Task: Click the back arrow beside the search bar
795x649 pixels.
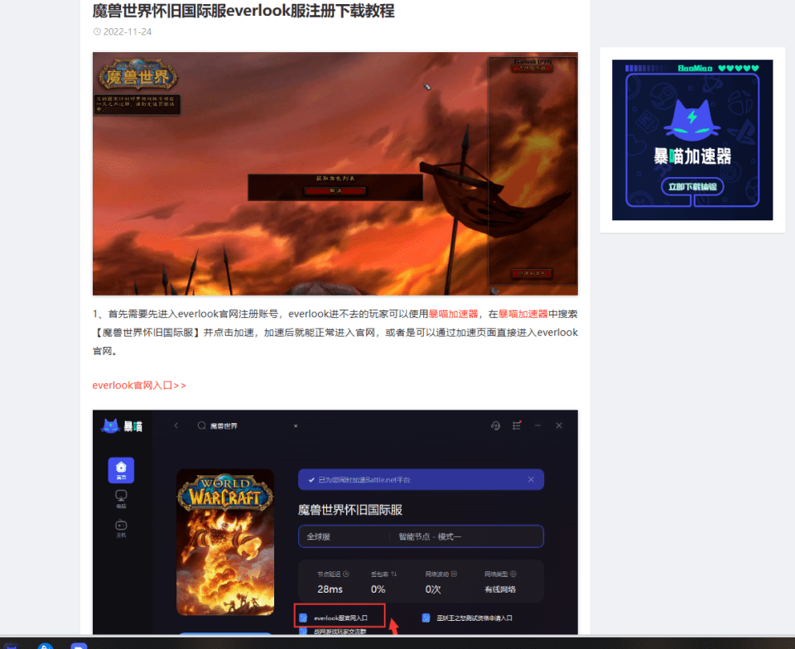Action: pyautogui.click(x=176, y=425)
